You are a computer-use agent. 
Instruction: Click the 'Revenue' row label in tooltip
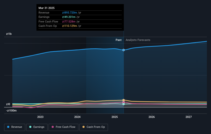click(x=44, y=13)
